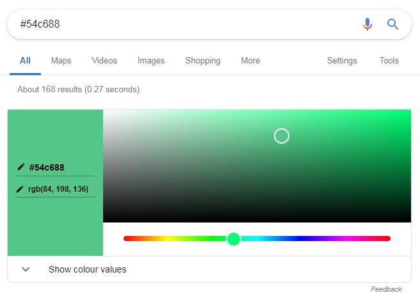Viewport: 420px width, 302px height.
Task: Switch to the Images tab
Action: [x=151, y=61]
